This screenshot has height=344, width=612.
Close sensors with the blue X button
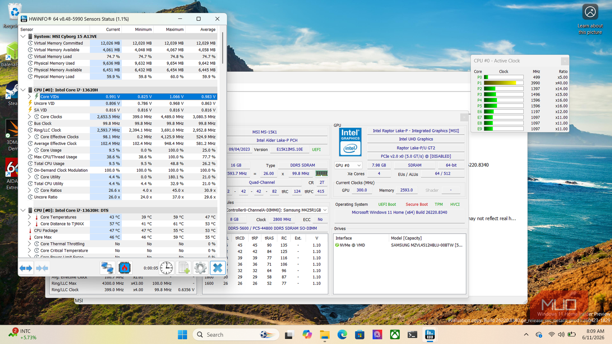click(x=218, y=268)
